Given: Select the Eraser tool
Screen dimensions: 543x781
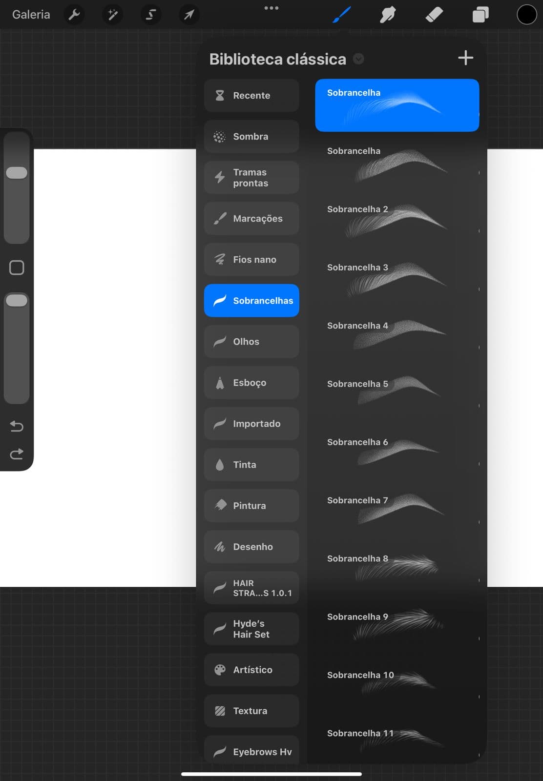Looking at the screenshot, I should 434,15.
